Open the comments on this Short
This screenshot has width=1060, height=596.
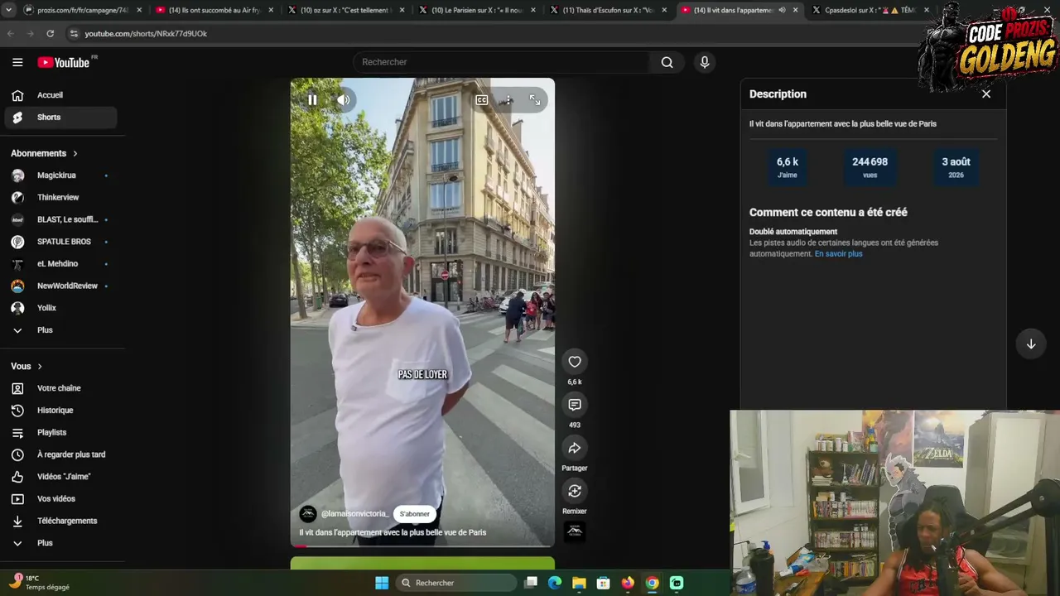[575, 405]
